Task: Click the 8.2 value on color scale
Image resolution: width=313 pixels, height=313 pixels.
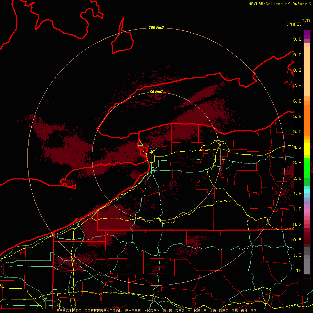Action: pyautogui.click(x=297, y=70)
